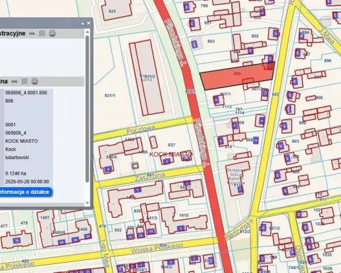This screenshot has height=273, width=341.
Task: Open list view icon in lower section header
Action: click(x=25, y=81)
